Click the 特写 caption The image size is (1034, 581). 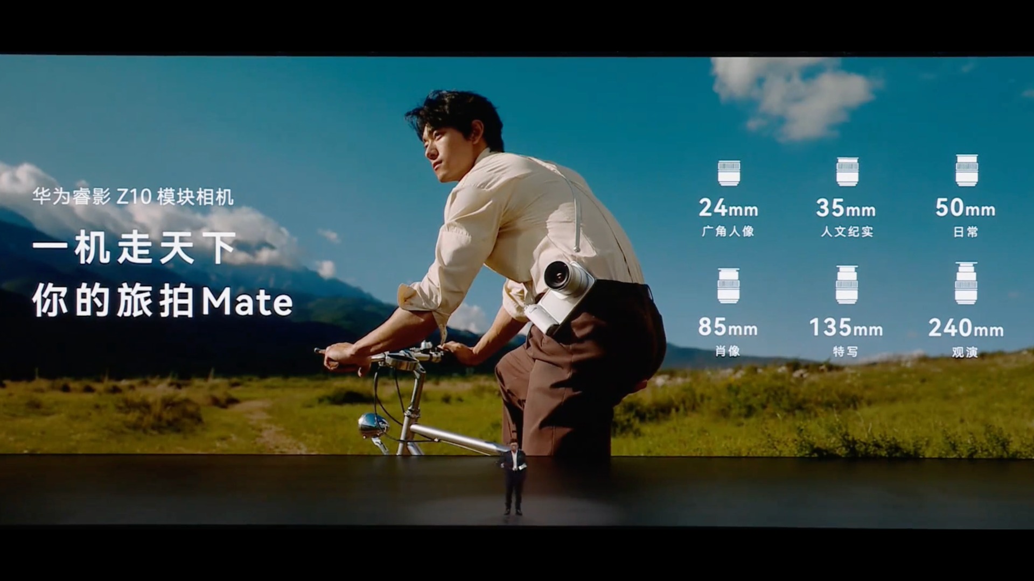click(846, 351)
